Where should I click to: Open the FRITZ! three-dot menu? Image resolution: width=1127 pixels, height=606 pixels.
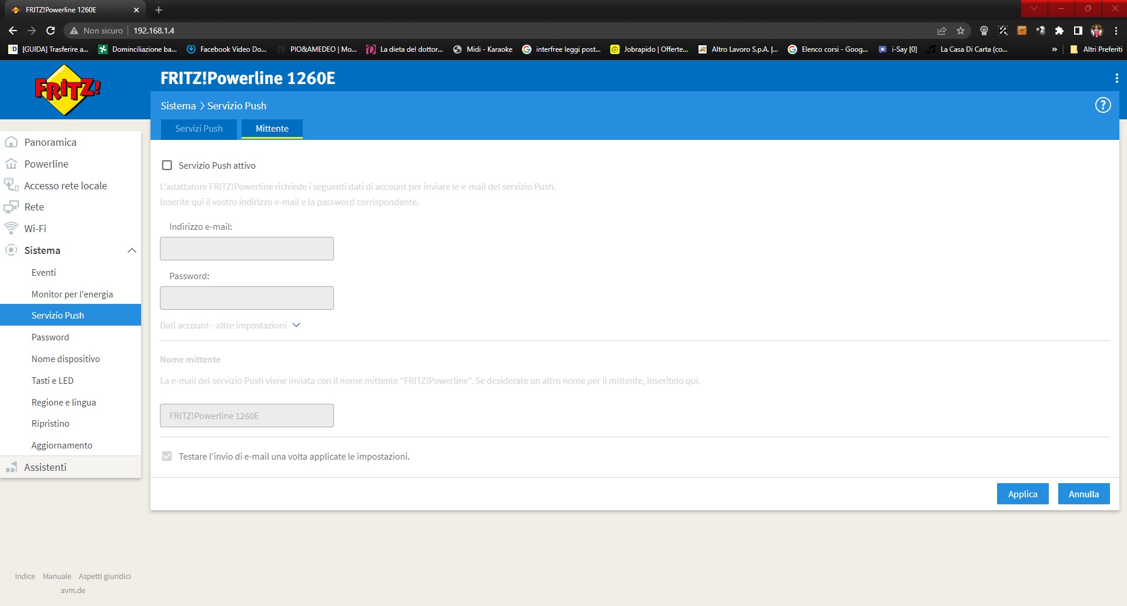pyautogui.click(x=1116, y=78)
